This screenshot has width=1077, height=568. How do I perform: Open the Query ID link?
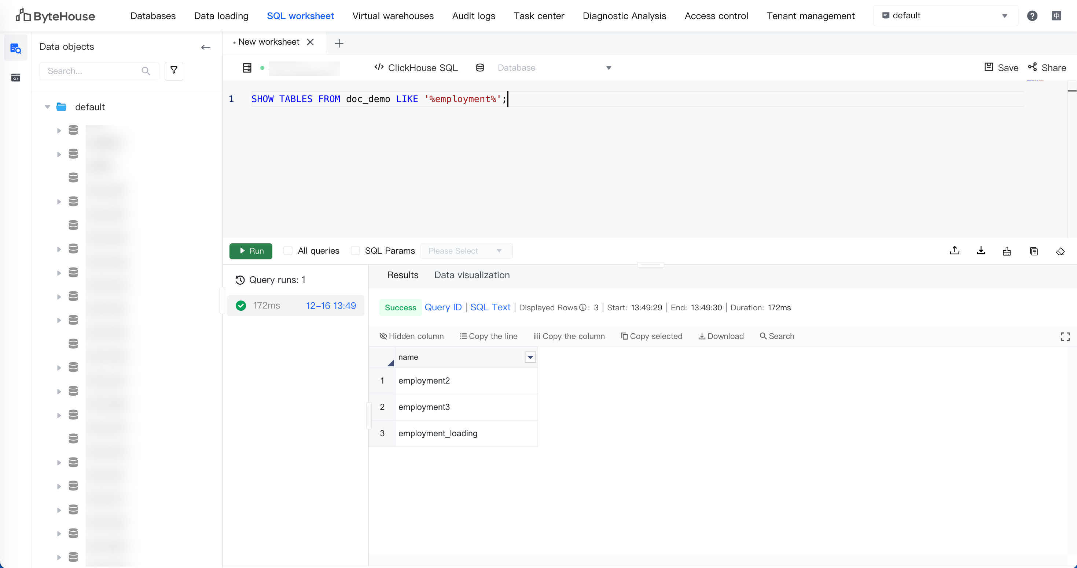coord(443,307)
